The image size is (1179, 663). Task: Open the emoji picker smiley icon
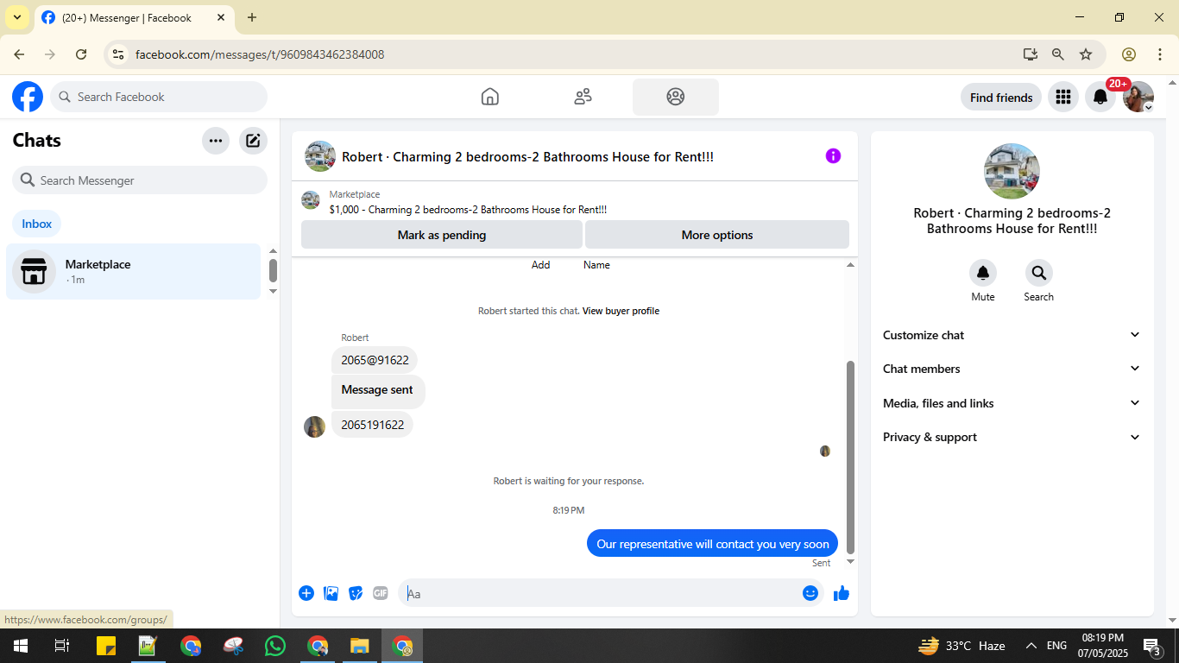point(810,593)
